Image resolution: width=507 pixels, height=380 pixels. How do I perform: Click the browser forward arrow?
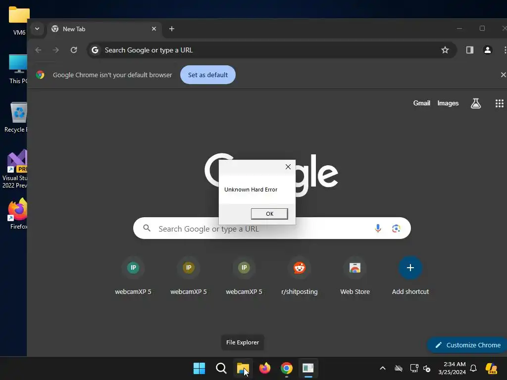tap(56, 50)
